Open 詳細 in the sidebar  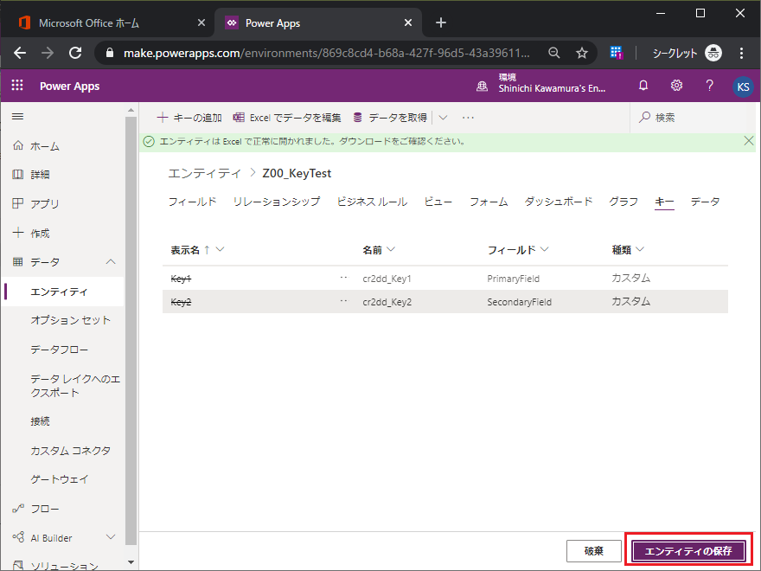pos(40,174)
